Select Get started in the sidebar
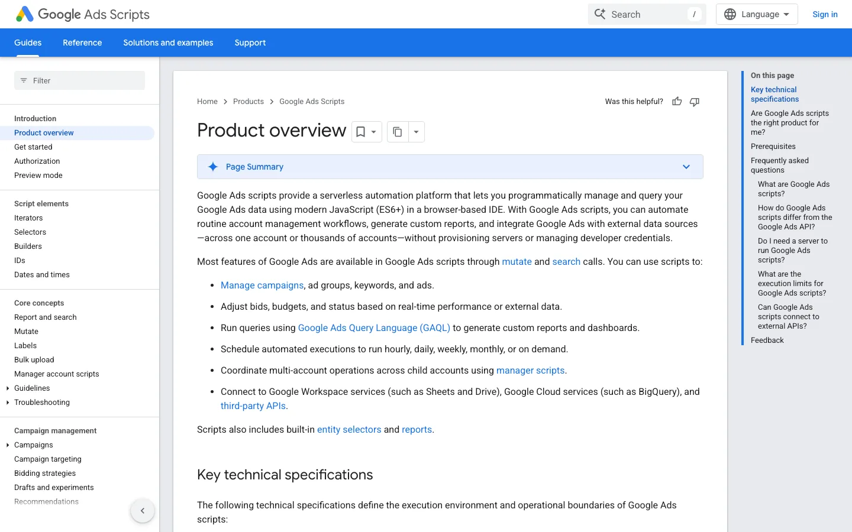Viewport: 852px width, 532px height. [33, 147]
